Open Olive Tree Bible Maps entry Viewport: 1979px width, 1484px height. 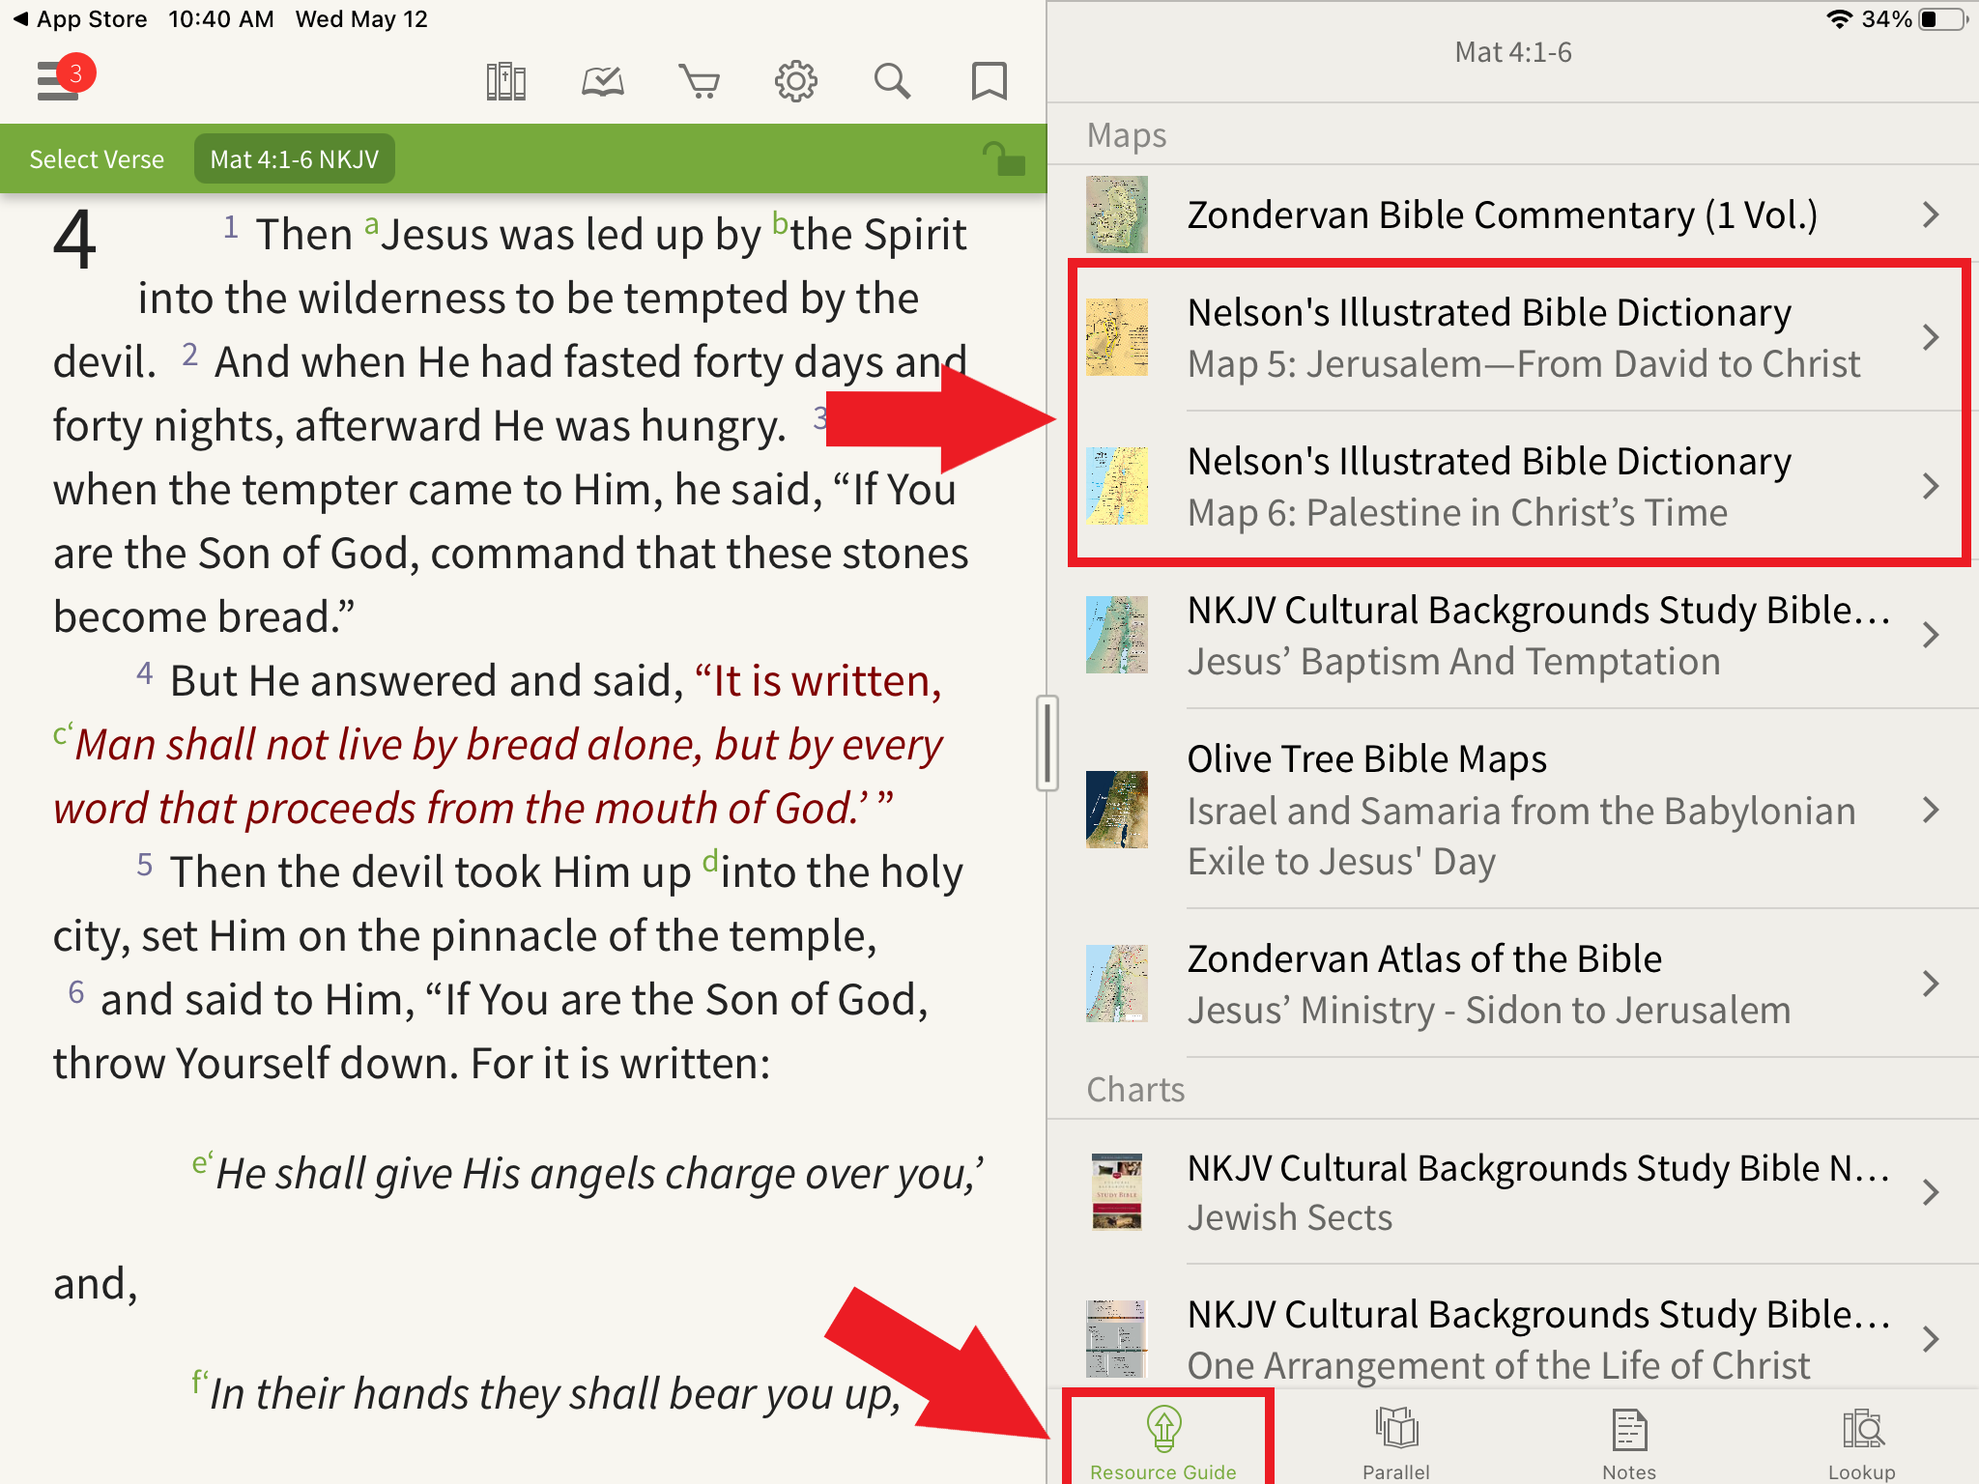(x=1513, y=810)
